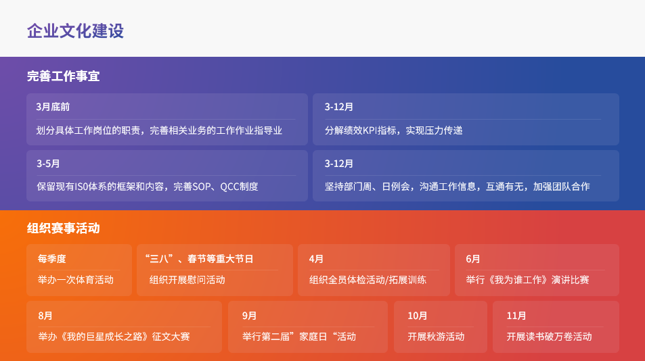Select text 开展秋游活动
Viewport: 645px width, 361px height.
436,337
